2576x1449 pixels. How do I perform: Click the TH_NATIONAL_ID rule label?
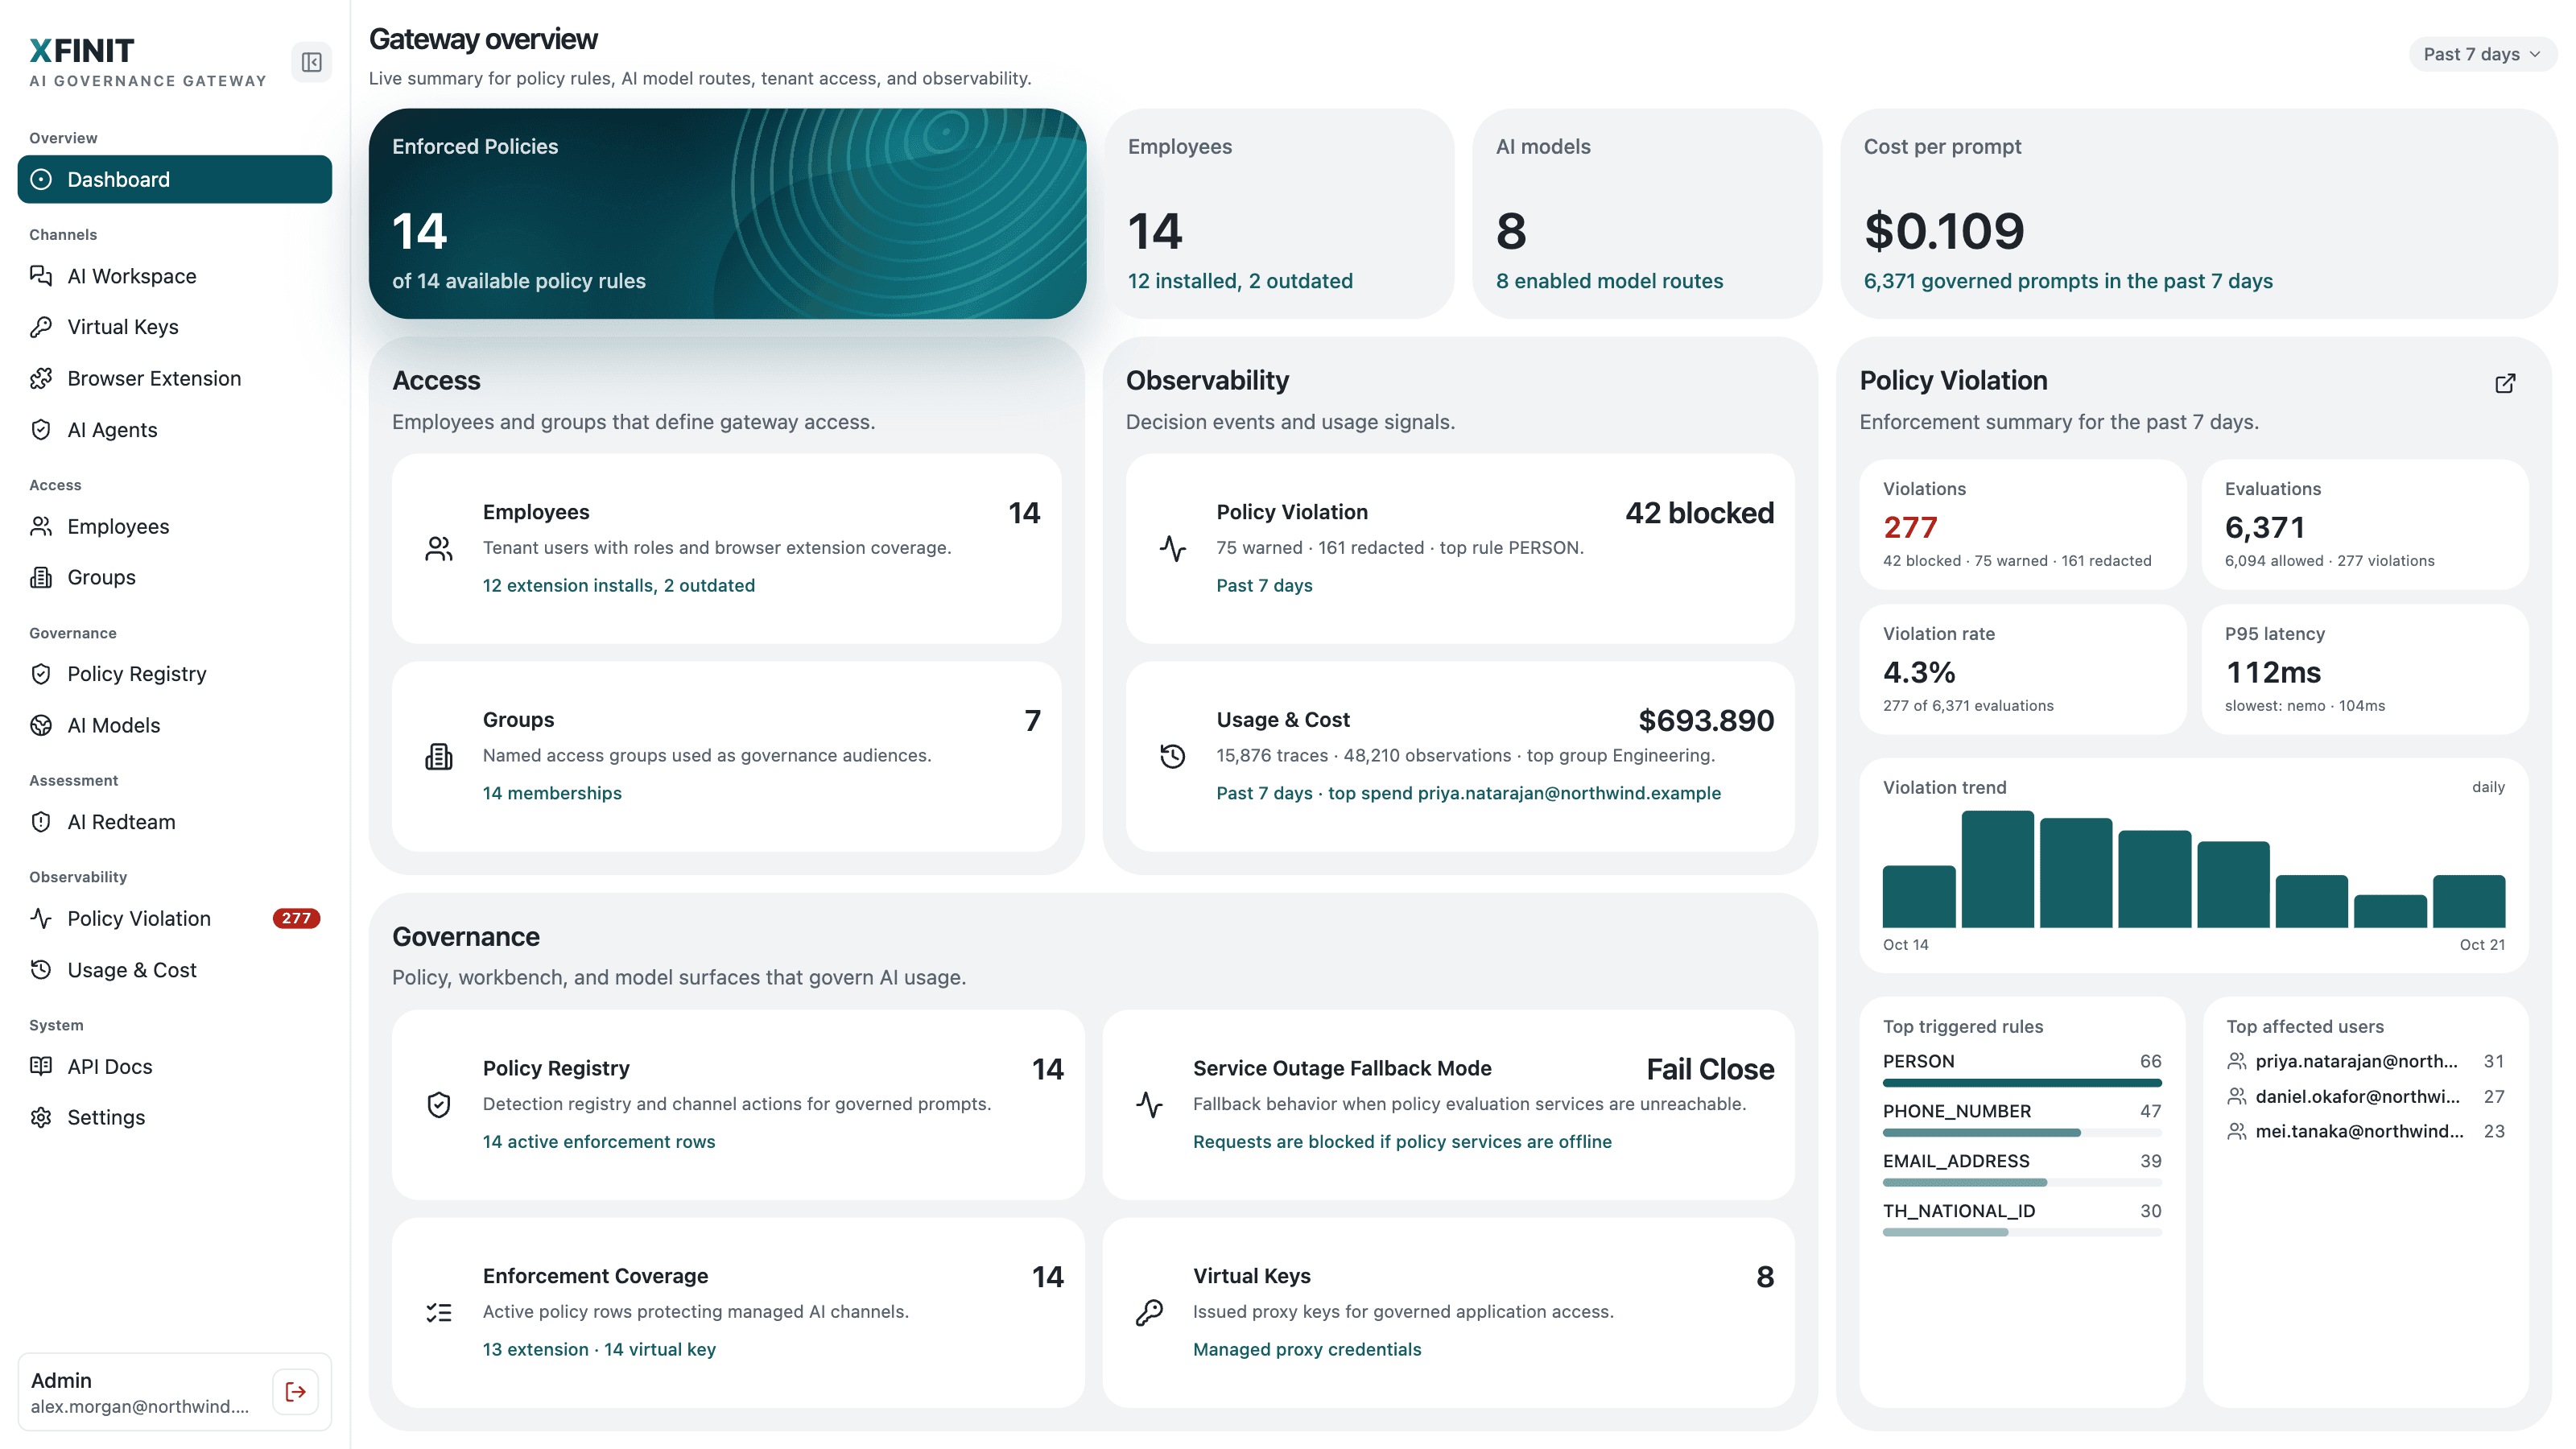point(1958,1211)
